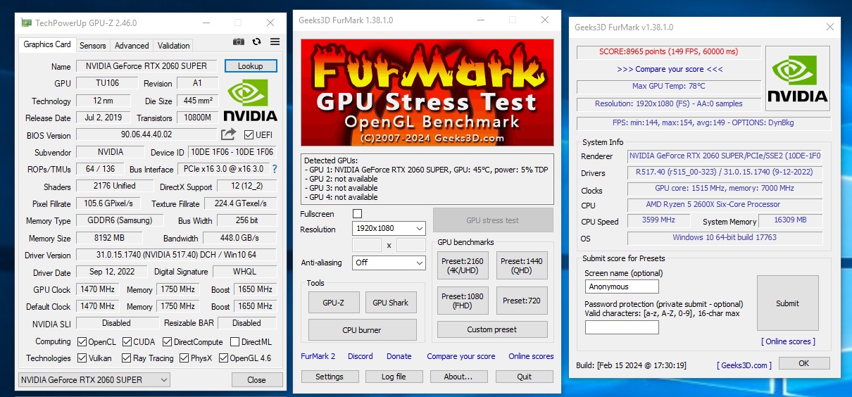Open the FurMark 2 link
This screenshot has width=852, height=397.
point(318,356)
